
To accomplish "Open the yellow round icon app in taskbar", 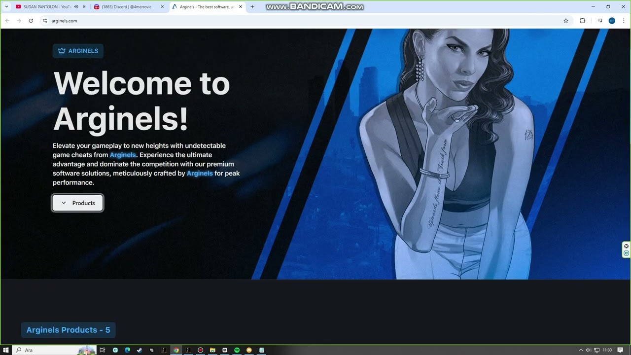I will (249, 350).
